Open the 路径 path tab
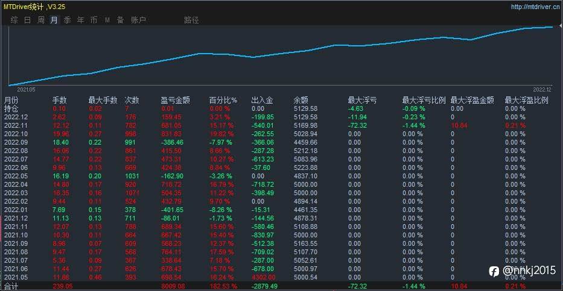Viewport: 563px width, 291px height. tap(191, 20)
